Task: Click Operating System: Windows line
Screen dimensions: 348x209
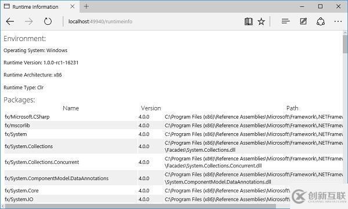Action: point(35,50)
